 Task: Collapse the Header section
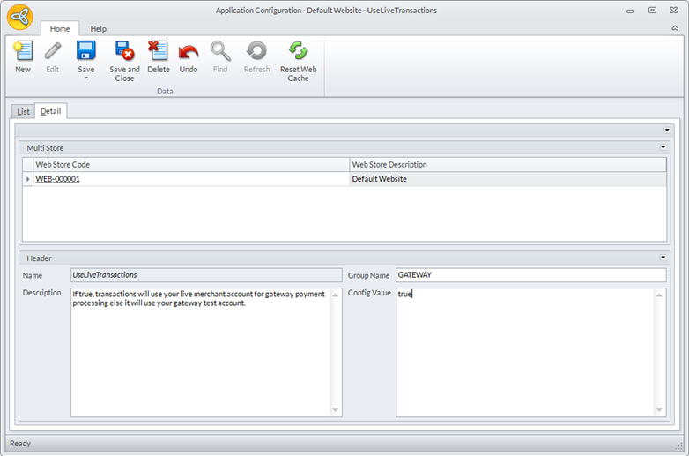(663, 258)
